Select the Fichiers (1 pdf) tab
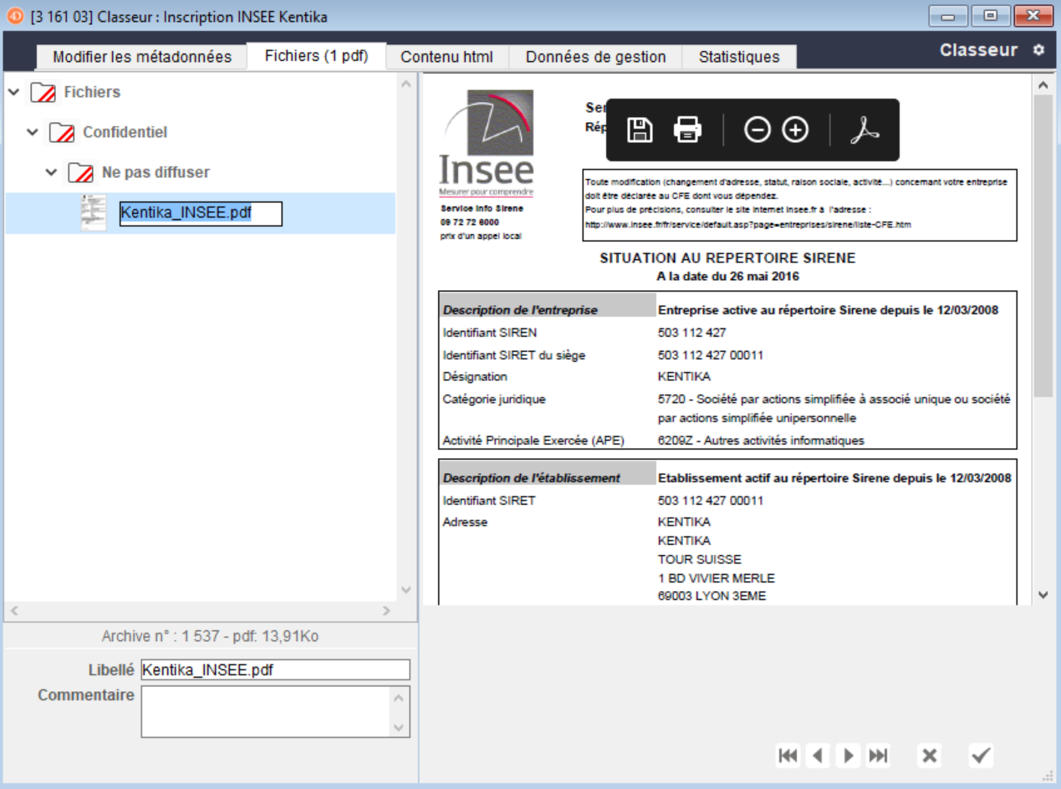Screen dimensions: 1061x789 317,56
